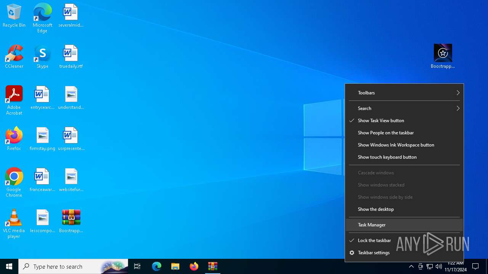Screen dimensions: 488x274
Task: Toggle Lock the taskbar option
Action: [404, 241]
